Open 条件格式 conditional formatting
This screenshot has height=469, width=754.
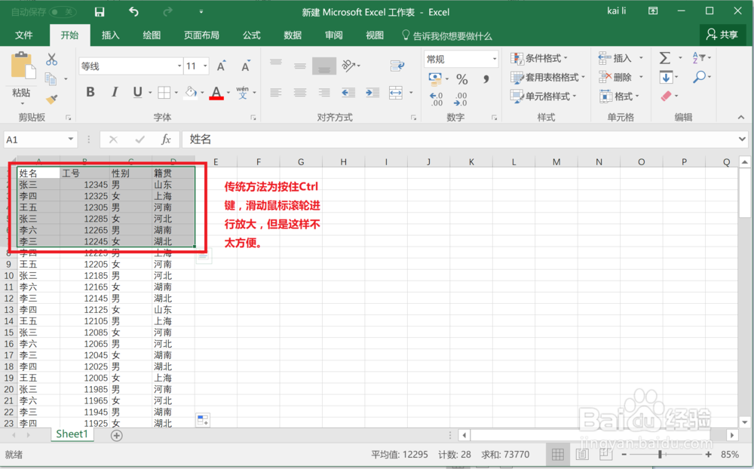(539, 58)
